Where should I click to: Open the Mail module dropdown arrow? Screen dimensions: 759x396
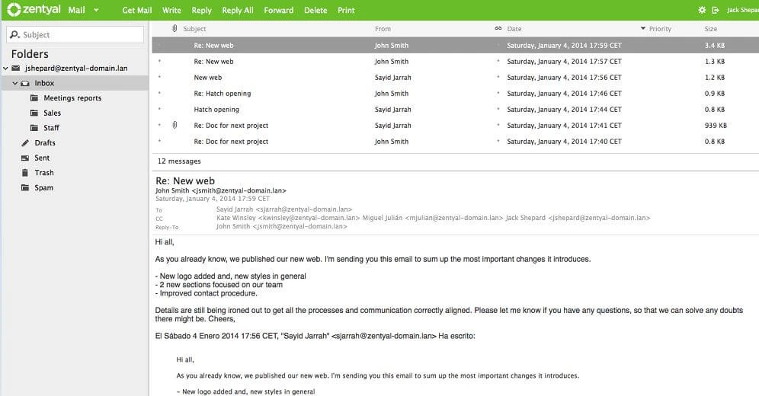tap(96, 10)
